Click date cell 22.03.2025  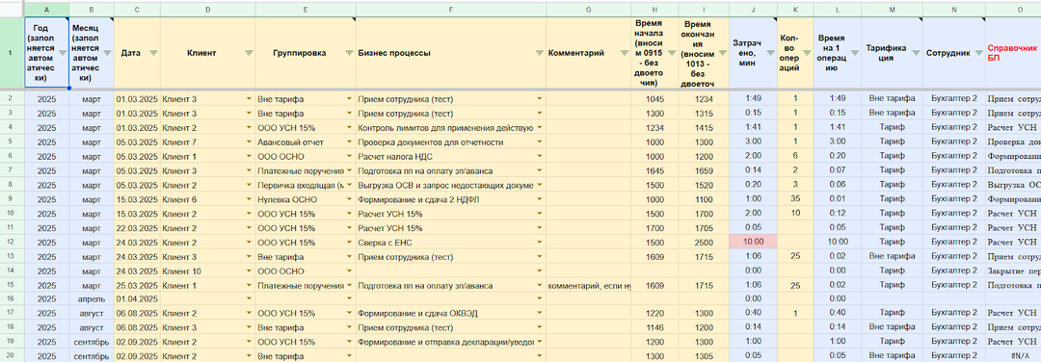click(137, 228)
